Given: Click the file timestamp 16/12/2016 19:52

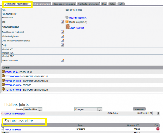Looking at the screenshot, I should (144, 113).
